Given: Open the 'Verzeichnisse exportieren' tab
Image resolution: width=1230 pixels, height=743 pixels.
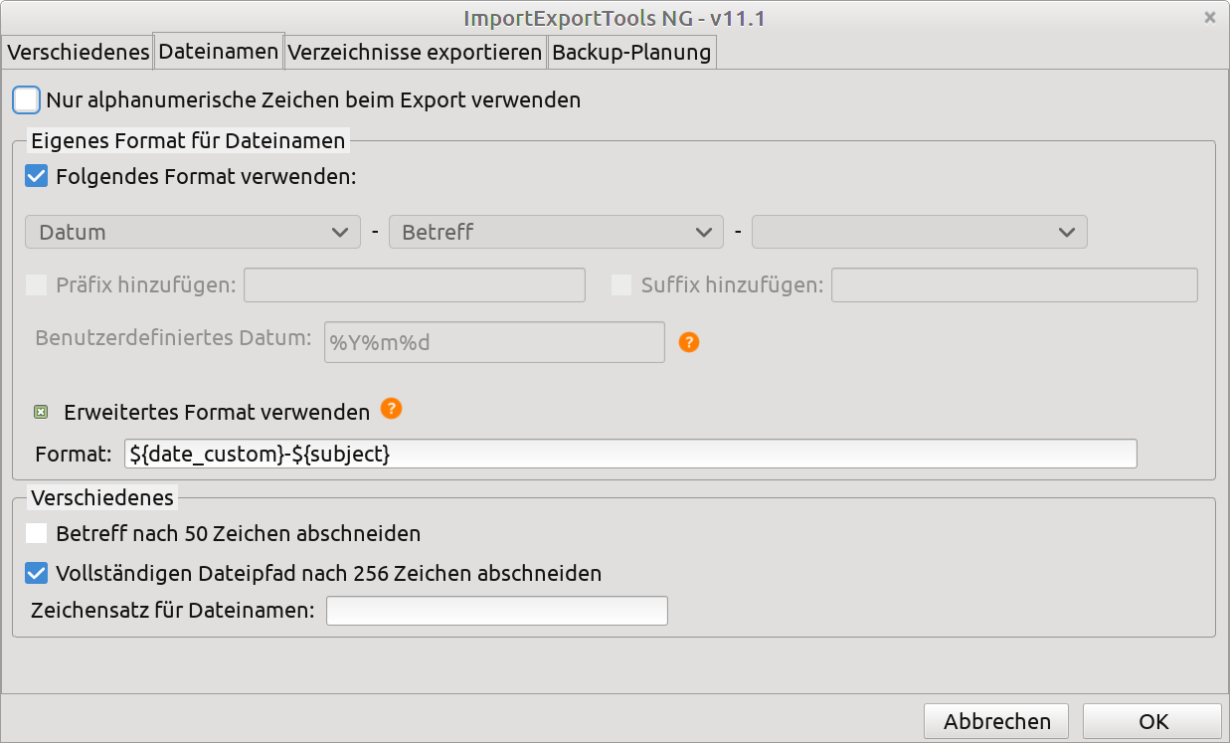Looking at the screenshot, I should pyautogui.click(x=416, y=52).
